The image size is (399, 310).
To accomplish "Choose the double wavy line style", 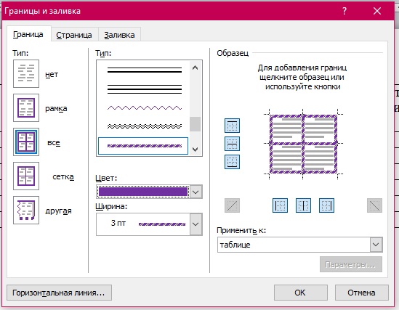I will tap(145, 126).
